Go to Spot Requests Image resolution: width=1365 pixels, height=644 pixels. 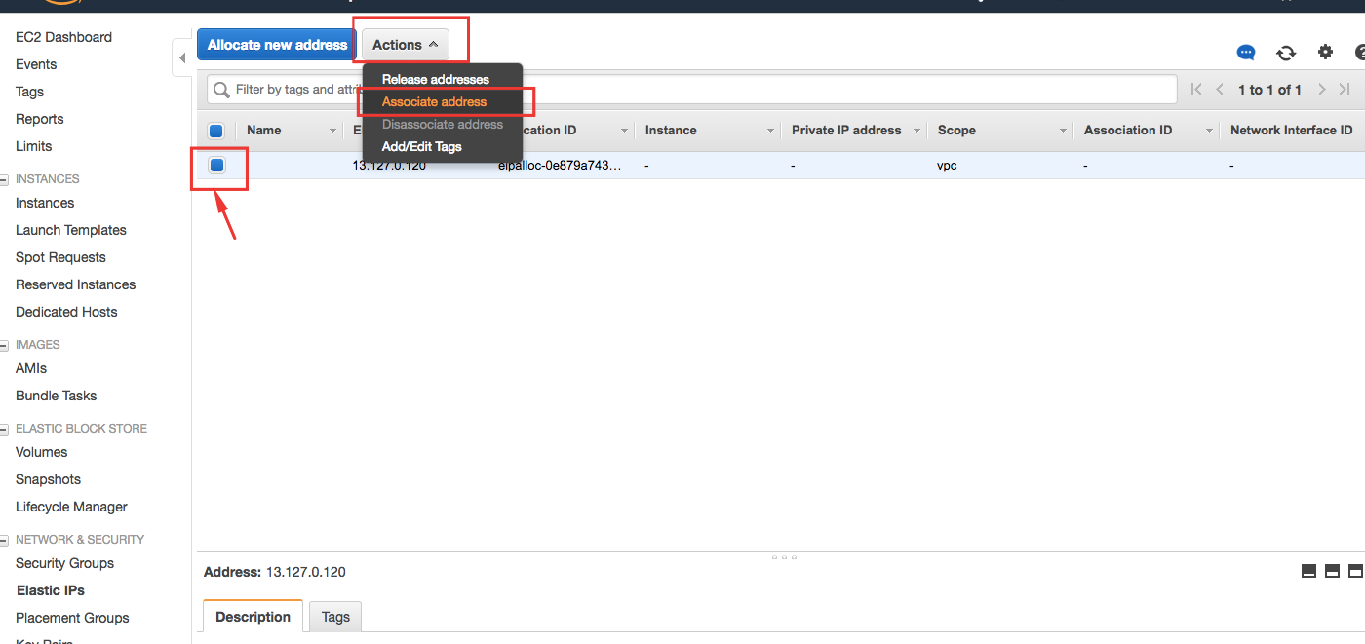coord(60,257)
